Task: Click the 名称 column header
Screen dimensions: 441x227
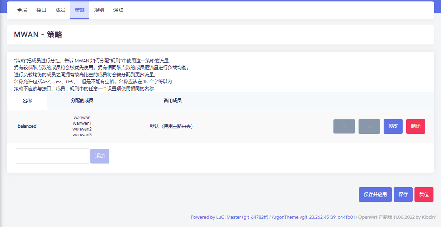Action: point(27,101)
